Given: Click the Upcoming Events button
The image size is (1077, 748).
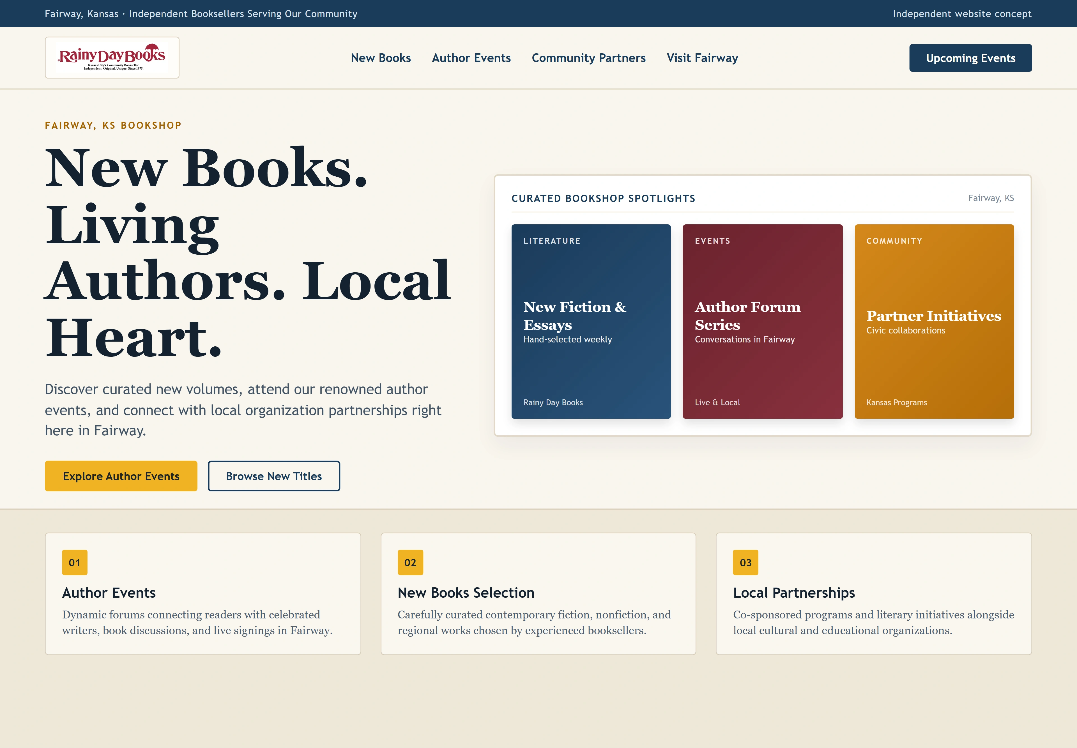Looking at the screenshot, I should tap(970, 58).
